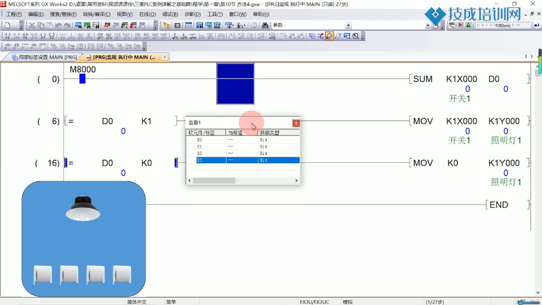Click the Copy icon in toolbar
Screen dimensions: 542x305
(x=41, y=25)
